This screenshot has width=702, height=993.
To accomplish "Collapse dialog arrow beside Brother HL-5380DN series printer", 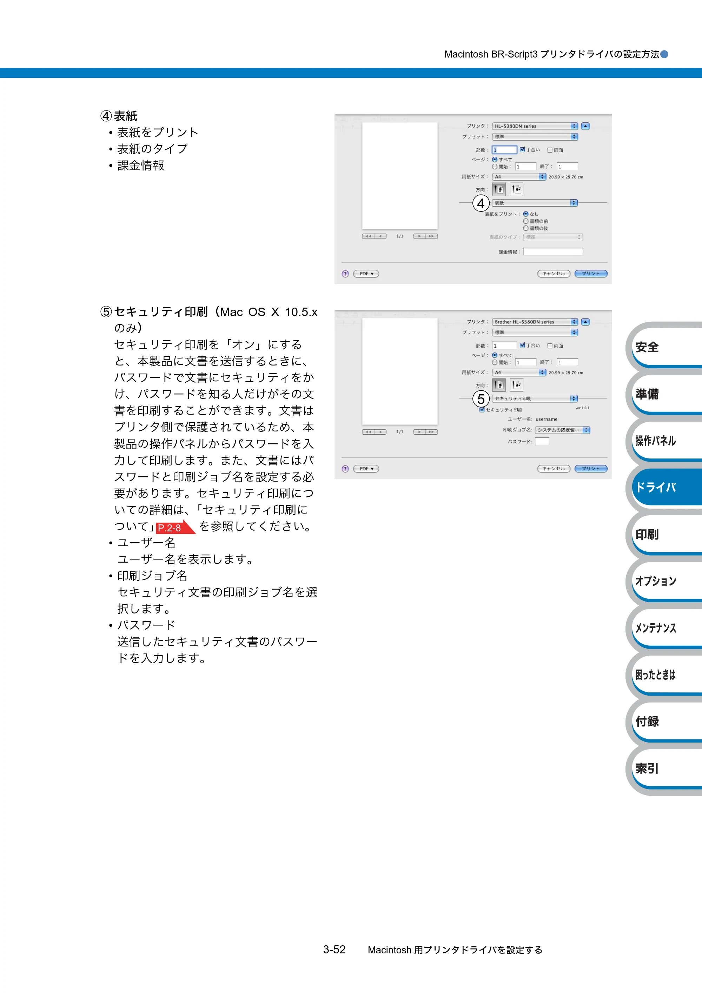I will [585, 322].
